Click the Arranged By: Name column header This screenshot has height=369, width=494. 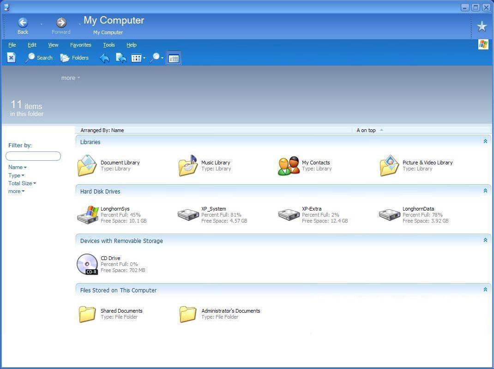tap(102, 130)
